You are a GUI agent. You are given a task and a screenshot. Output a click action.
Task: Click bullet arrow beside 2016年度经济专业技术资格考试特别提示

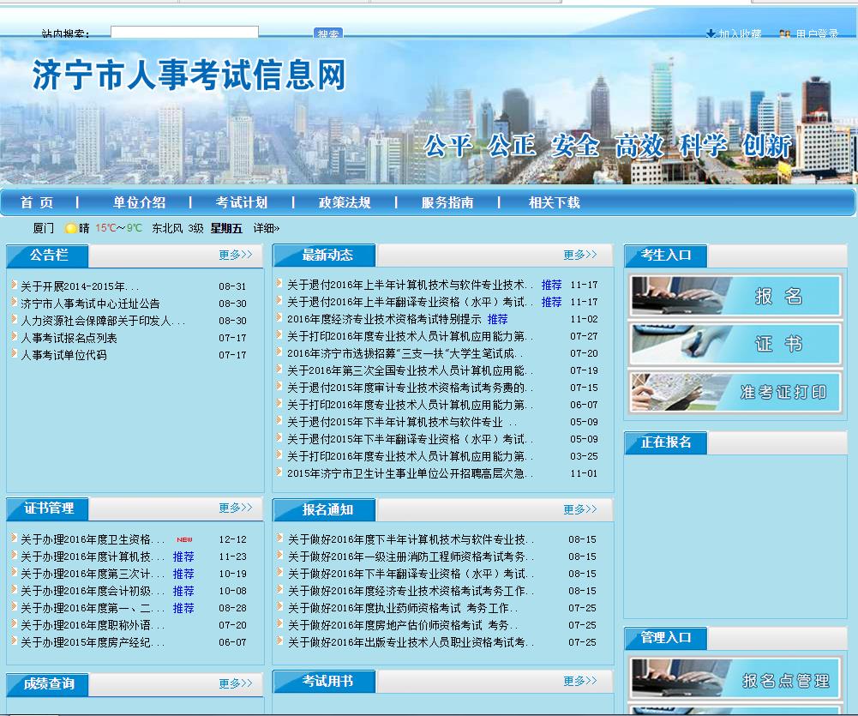click(x=279, y=317)
